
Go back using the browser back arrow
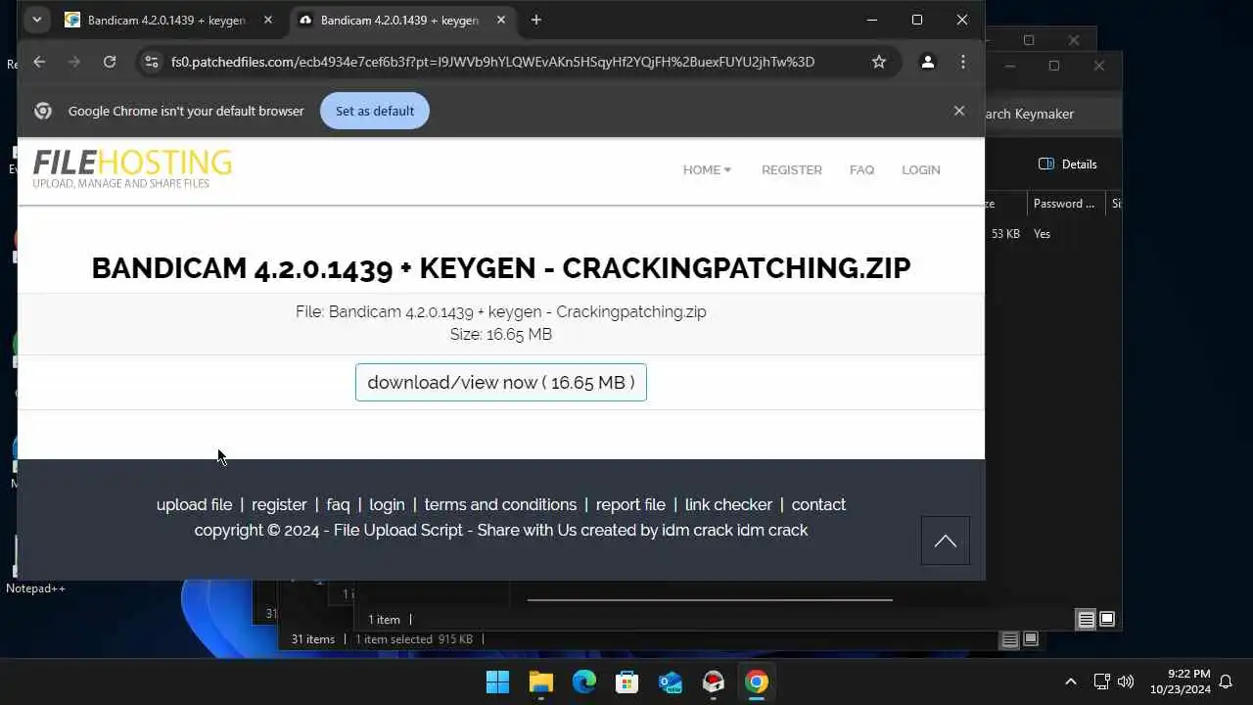point(39,62)
